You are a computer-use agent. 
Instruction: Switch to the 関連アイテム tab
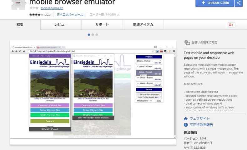143,24
